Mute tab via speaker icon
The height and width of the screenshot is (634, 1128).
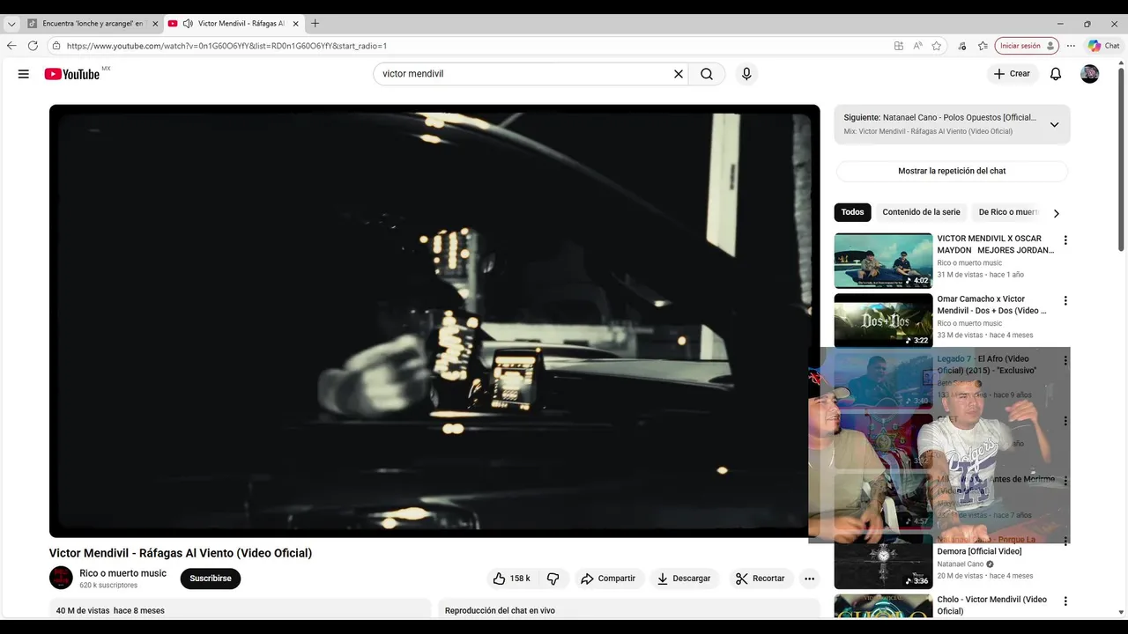click(188, 24)
